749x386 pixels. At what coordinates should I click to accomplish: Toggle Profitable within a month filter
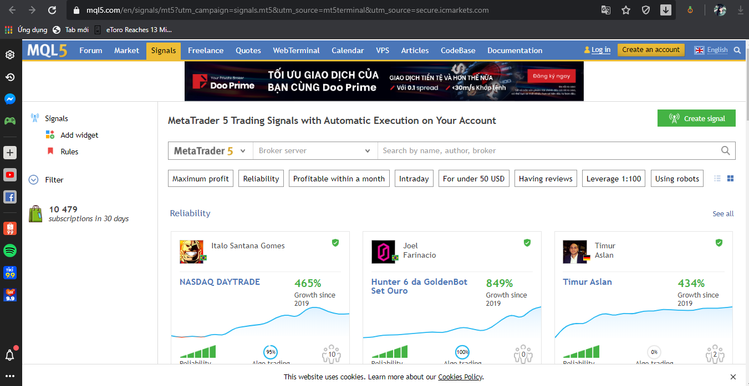339,179
